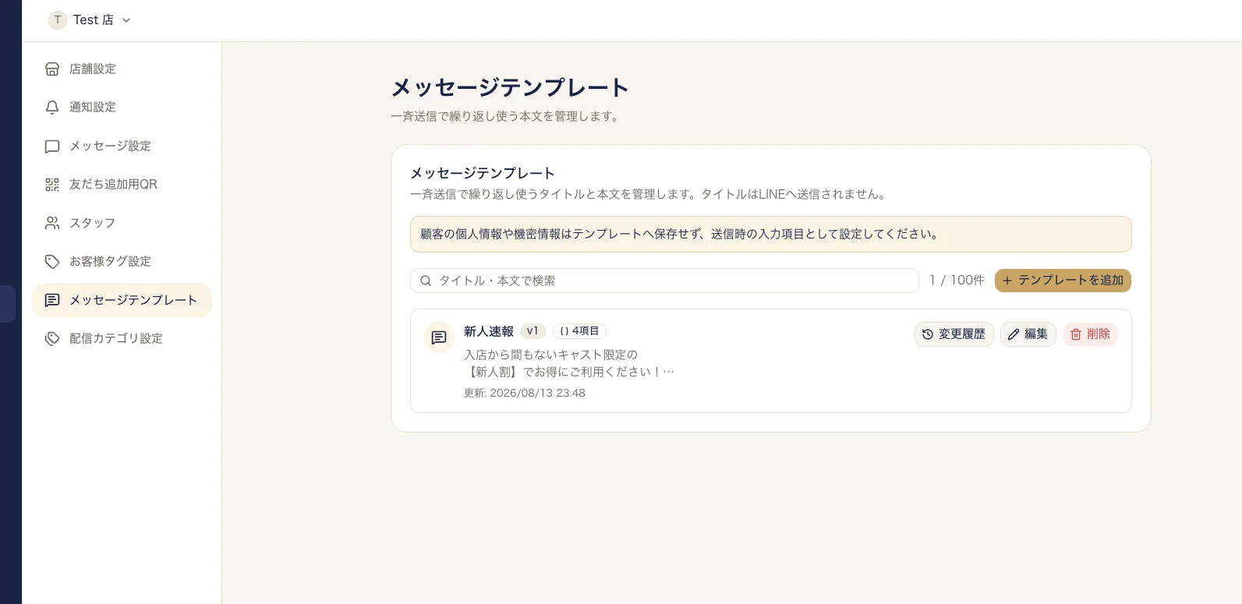Open 配信カテゴリ設定 in the sidebar

[x=122, y=338]
